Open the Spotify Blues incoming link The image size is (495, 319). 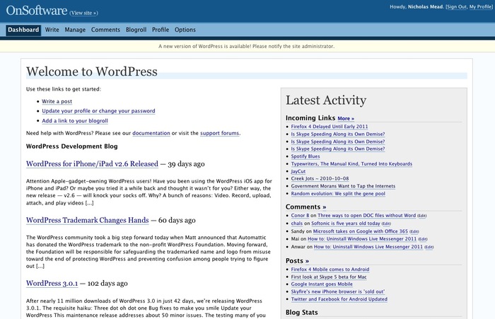305,156
